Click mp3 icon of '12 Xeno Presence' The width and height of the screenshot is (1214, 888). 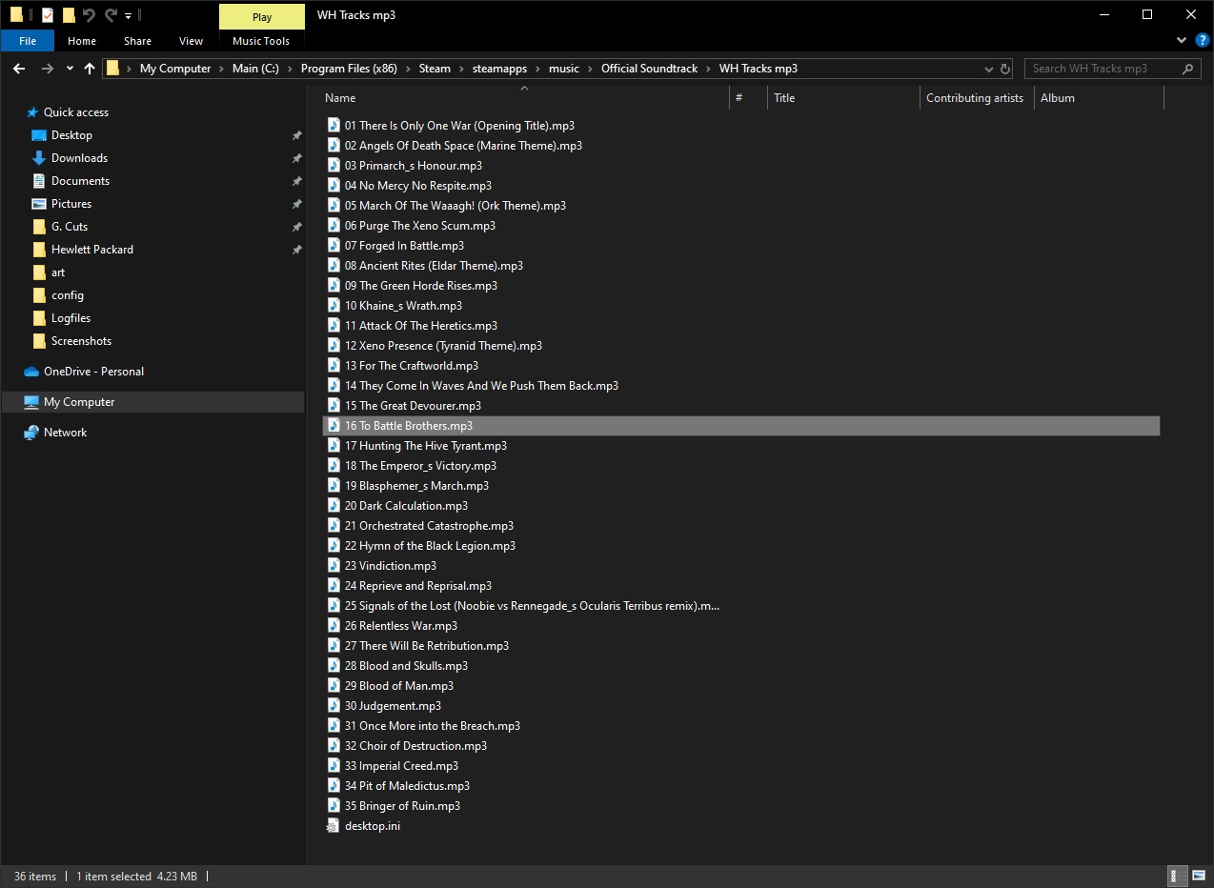[x=334, y=346]
